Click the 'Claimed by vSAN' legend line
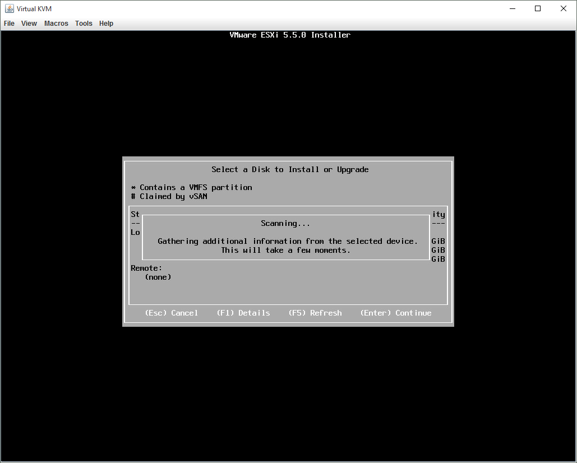 point(169,196)
